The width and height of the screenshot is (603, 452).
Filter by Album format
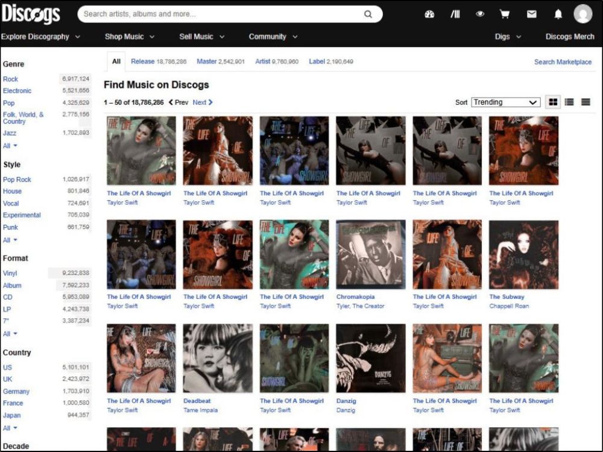(x=12, y=286)
